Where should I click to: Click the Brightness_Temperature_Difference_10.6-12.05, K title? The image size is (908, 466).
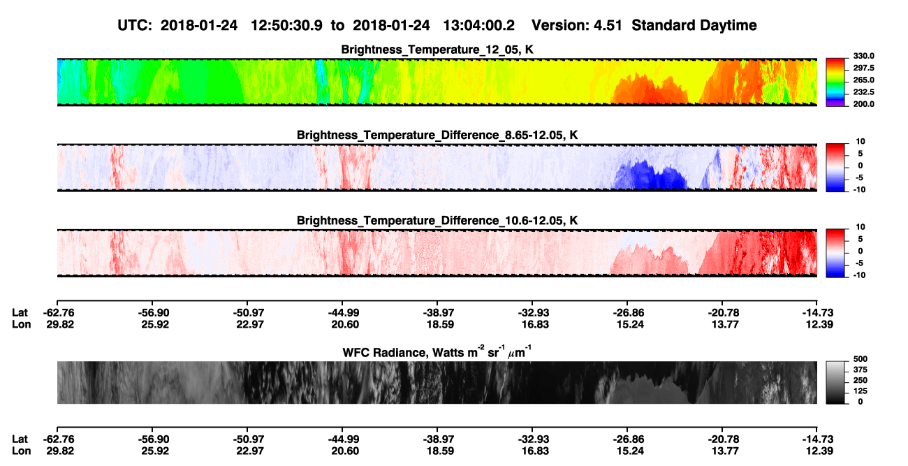(437, 221)
